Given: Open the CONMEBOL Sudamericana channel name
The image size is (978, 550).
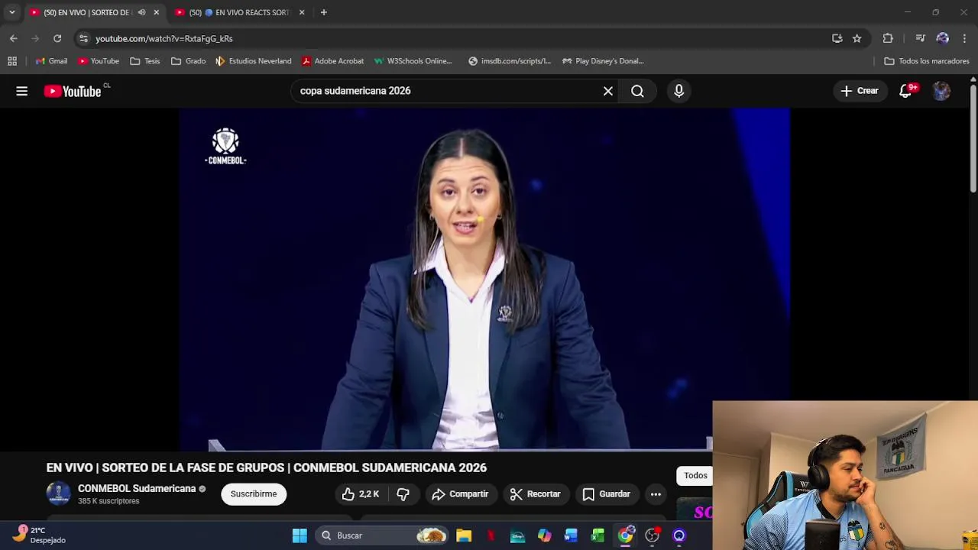Looking at the screenshot, I should coord(137,489).
